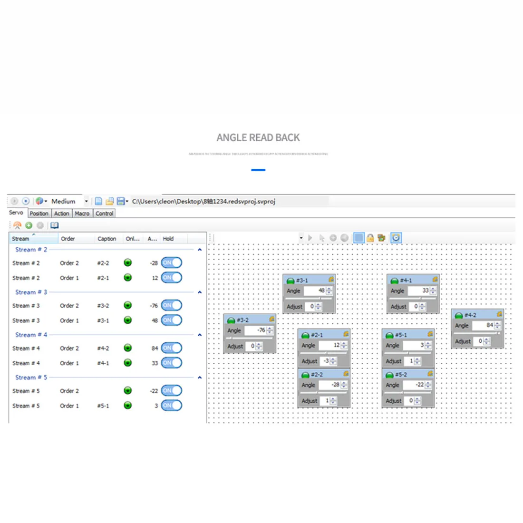Screen dimensions: 523x523
Task: Click the new document icon
Action: (98, 201)
